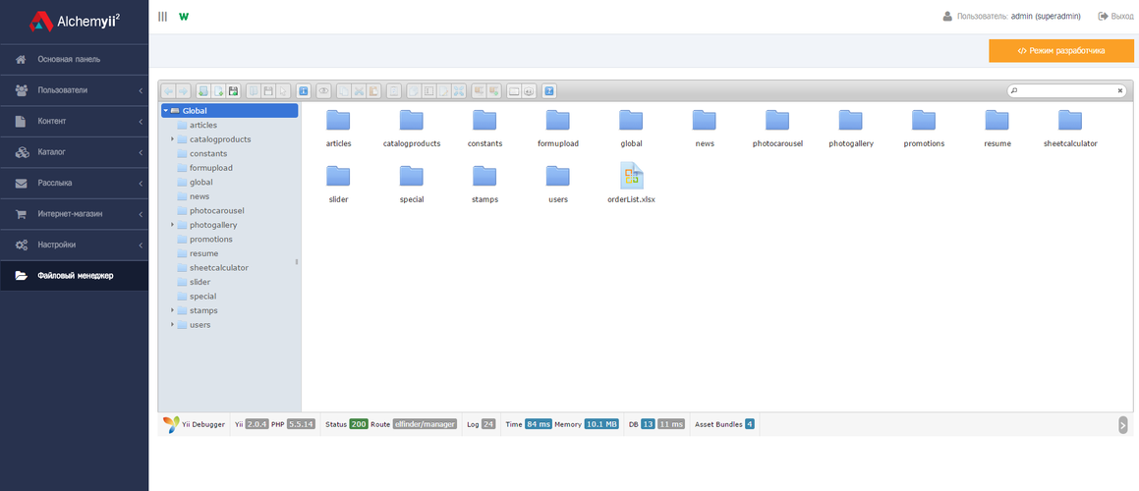Click the paste clipboard icon
This screenshot has height=491, width=1139.
373,91
